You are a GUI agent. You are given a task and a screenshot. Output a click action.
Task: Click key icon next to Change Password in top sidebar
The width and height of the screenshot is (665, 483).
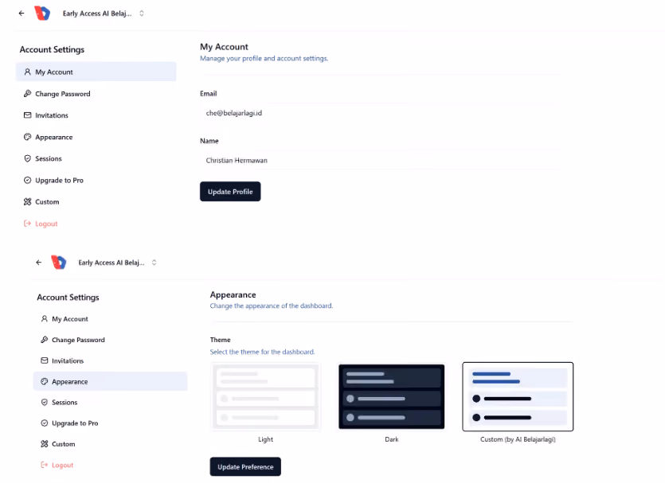(28, 94)
